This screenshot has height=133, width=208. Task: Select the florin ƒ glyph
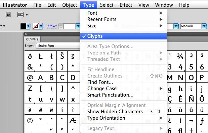202,120
